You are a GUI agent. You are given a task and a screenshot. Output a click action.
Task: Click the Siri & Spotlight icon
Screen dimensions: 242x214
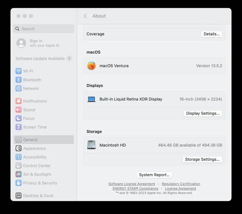coord(18,174)
